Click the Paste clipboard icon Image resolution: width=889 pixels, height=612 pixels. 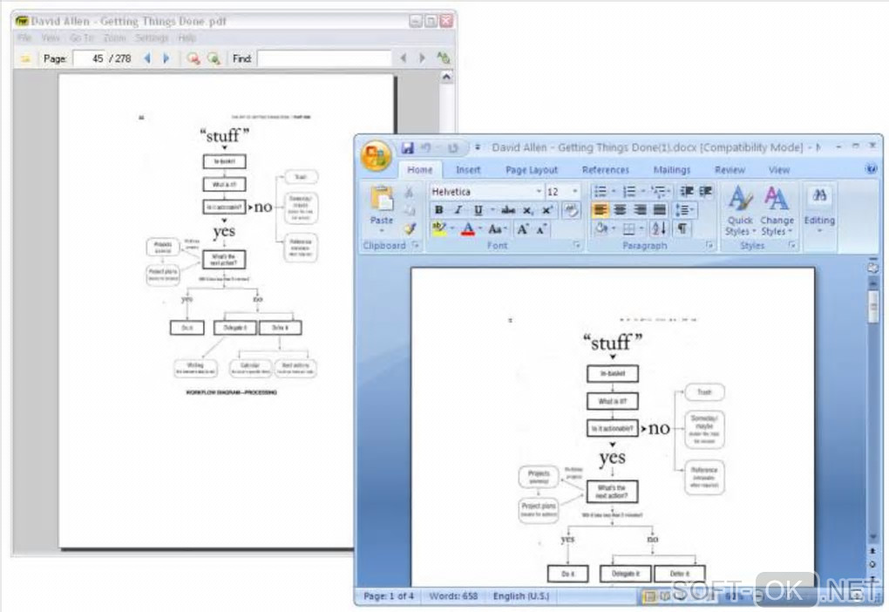[x=382, y=199]
